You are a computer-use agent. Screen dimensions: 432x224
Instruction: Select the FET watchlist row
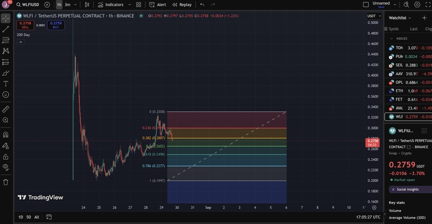[x=408, y=99]
